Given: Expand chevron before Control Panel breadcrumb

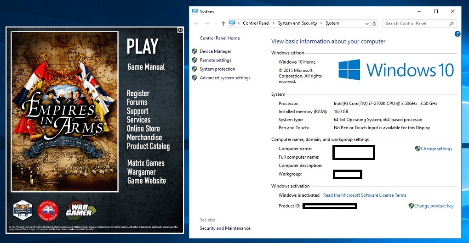Looking at the screenshot, I should point(238,23).
